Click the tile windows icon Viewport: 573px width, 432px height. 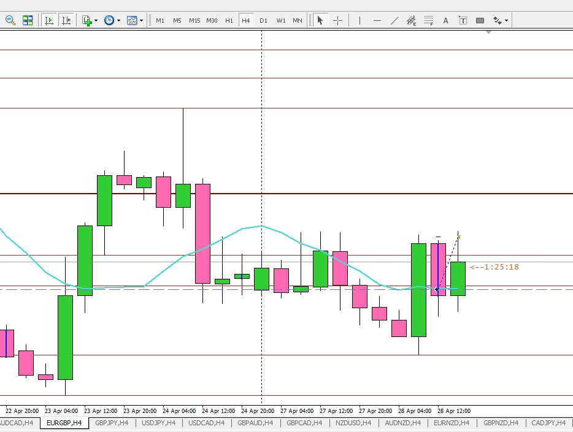28,20
